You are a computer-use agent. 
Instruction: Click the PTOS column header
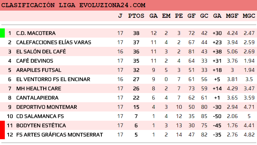coord(136,16)
